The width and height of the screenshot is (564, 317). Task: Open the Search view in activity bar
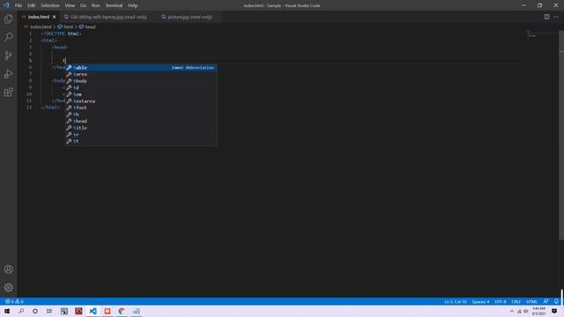coord(8,37)
